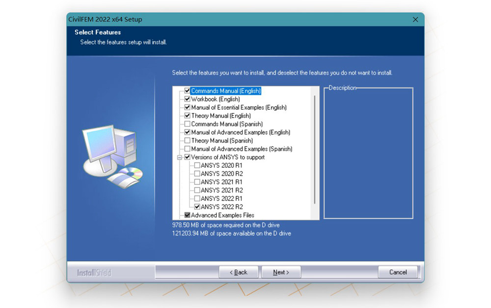Enable Manual of Advanced Examples (Spanish) checkbox
Viewport: 491px width, 308px height.
coord(187,149)
